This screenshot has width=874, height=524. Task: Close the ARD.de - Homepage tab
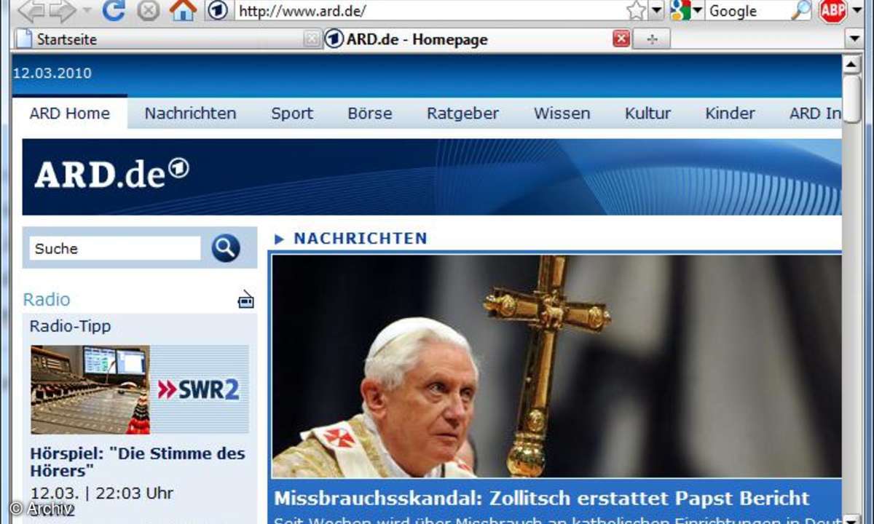(x=621, y=39)
